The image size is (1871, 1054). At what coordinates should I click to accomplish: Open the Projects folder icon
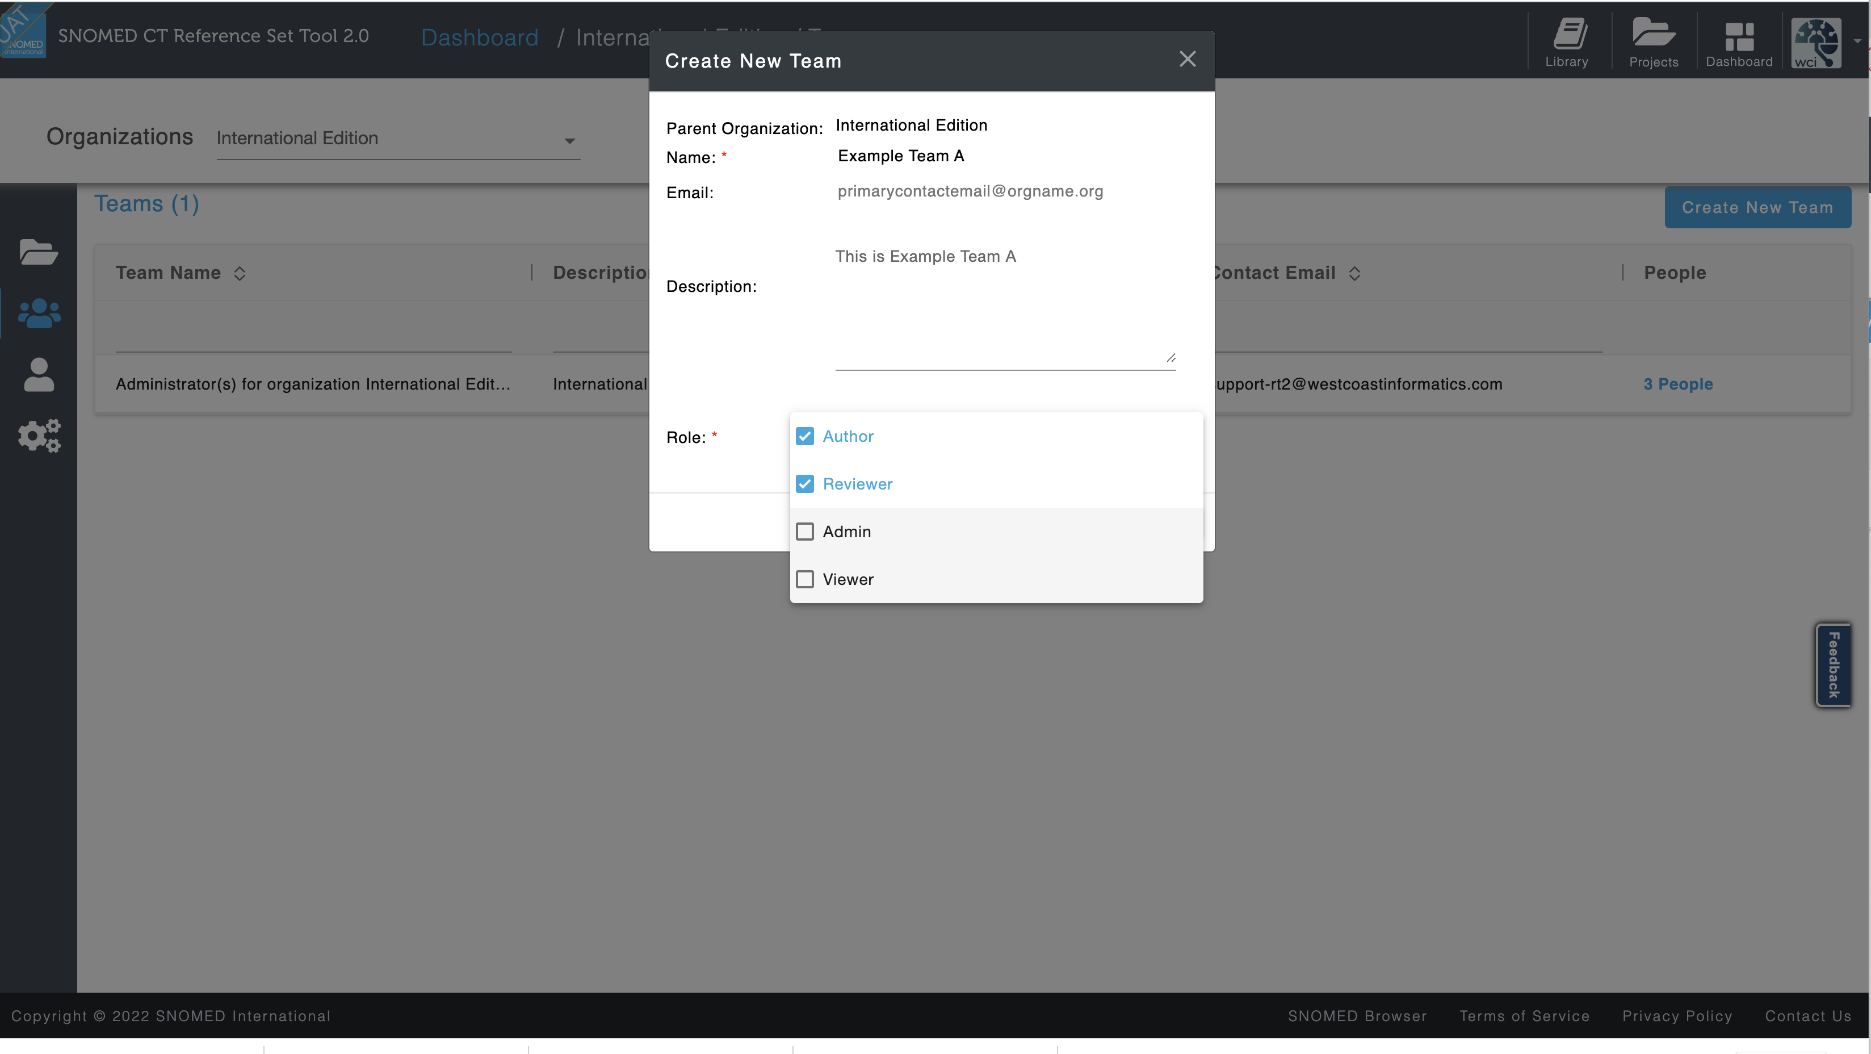click(1654, 43)
